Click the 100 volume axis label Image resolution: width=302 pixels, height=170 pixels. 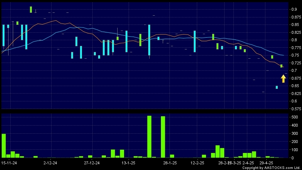295,150
